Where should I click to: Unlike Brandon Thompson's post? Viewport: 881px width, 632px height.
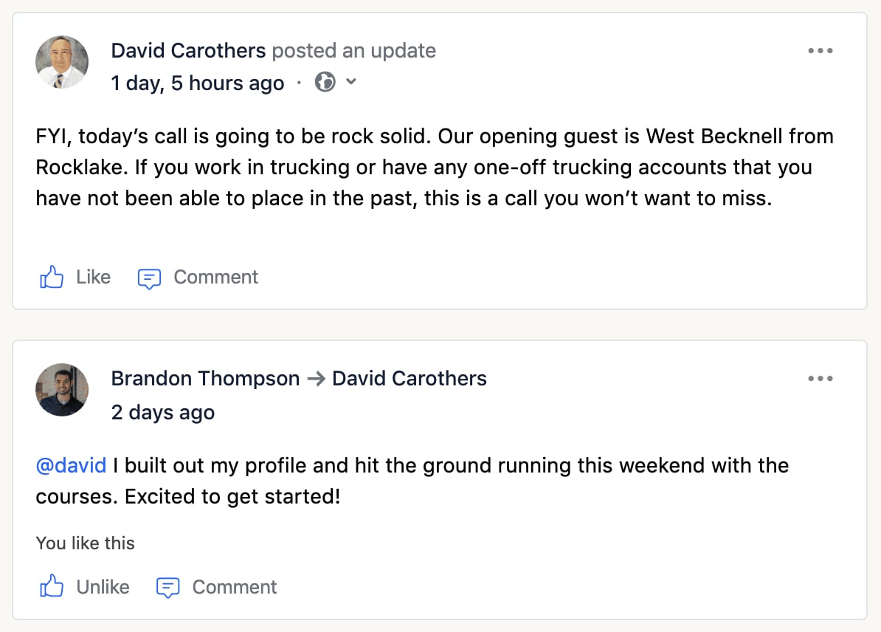[103, 587]
